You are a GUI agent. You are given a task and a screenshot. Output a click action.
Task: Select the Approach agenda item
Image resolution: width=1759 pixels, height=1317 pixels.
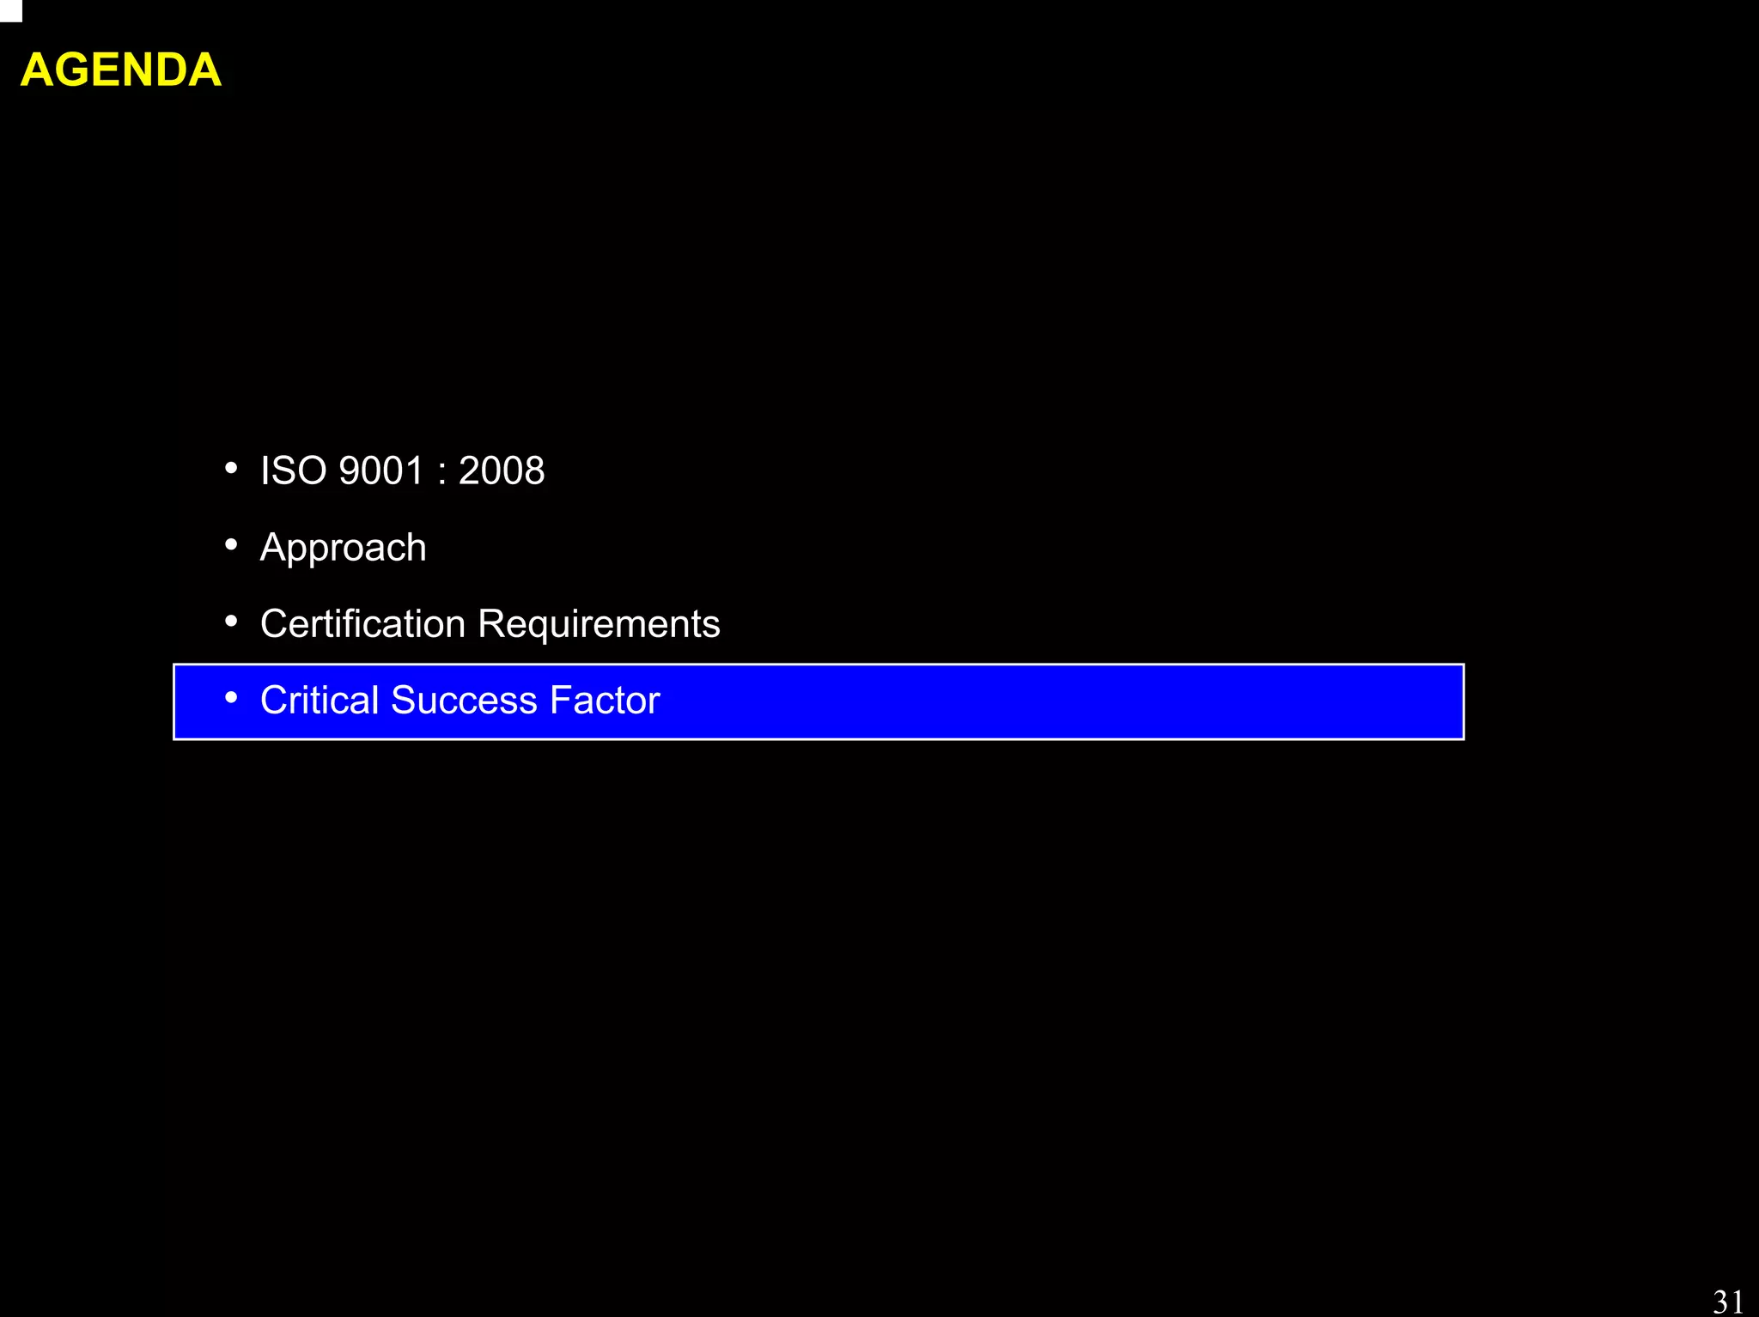click(343, 548)
